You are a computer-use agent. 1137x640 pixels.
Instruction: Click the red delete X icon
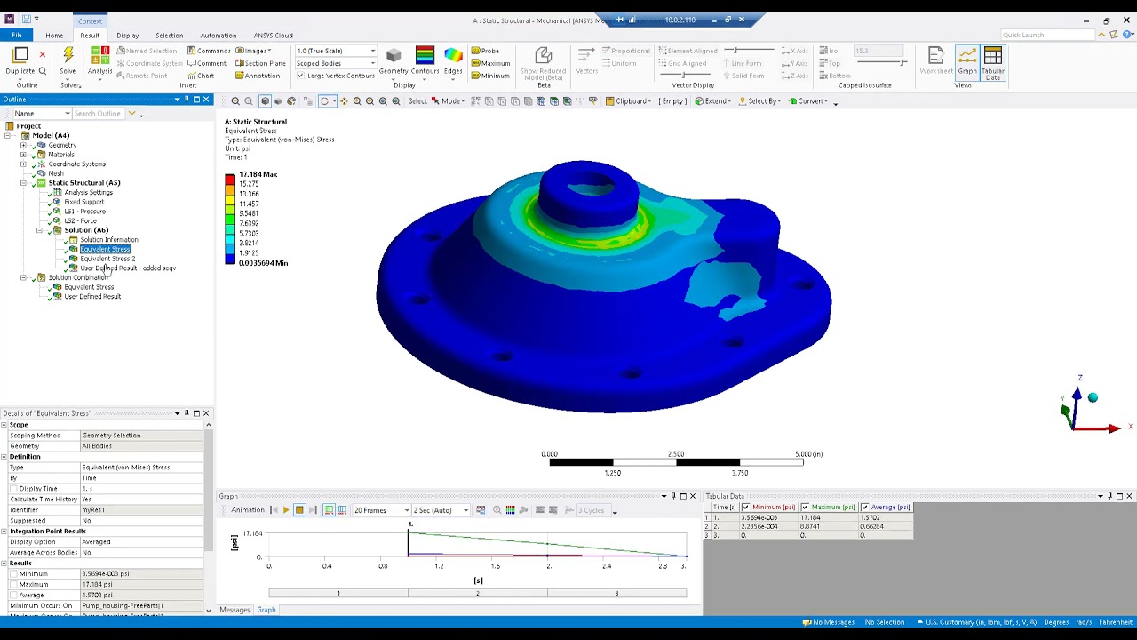42,55
